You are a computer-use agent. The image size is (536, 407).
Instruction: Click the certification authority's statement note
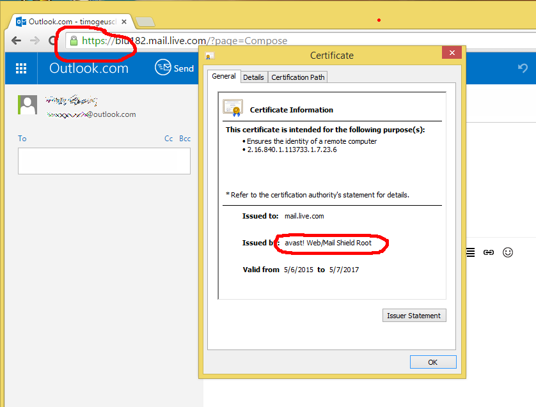[x=317, y=195]
